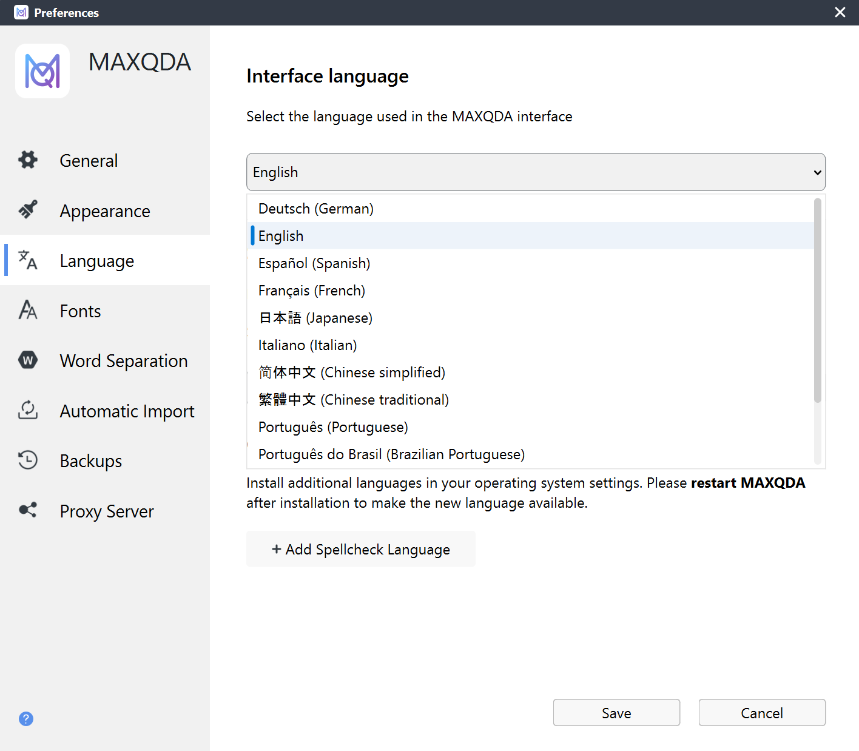Select Português (Portuguese) option
This screenshot has height=751, width=859.
pyautogui.click(x=530, y=427)
